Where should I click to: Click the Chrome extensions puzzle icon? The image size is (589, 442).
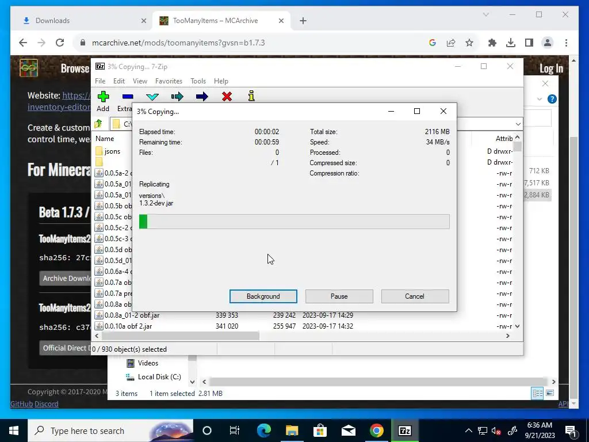click(x=492, y=43)
